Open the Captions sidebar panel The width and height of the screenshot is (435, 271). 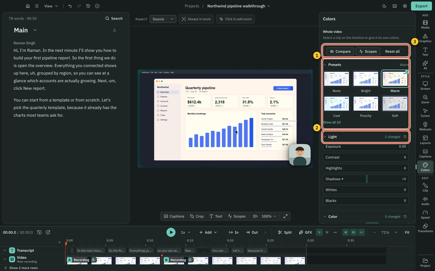coord(425,153)
